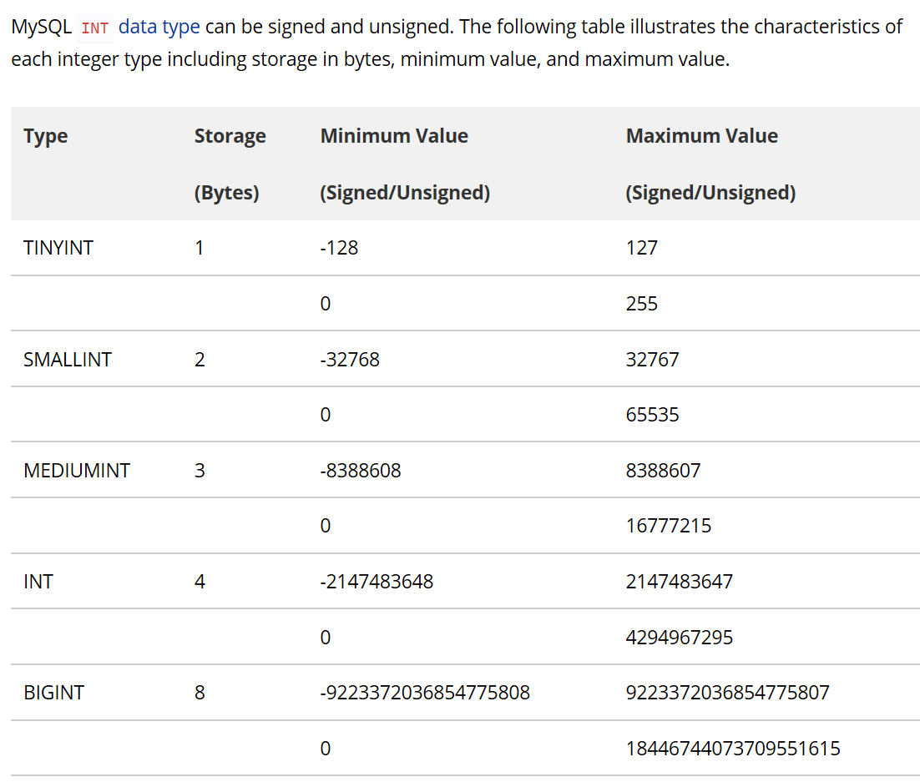Click the 4294967295 maximum value cell

pos(679,638)
